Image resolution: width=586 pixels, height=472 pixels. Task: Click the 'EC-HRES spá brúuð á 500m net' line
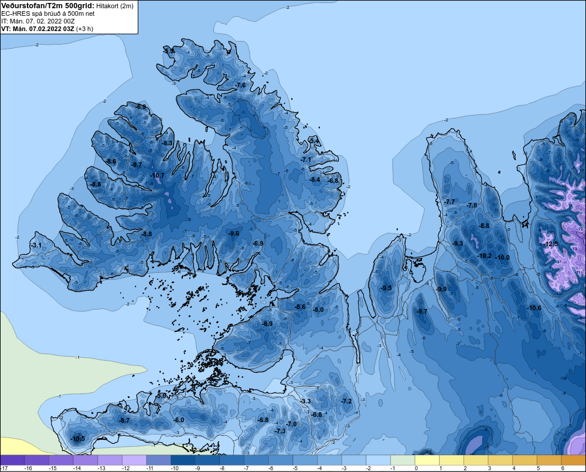pyautogui.click(x=48, y=13)
